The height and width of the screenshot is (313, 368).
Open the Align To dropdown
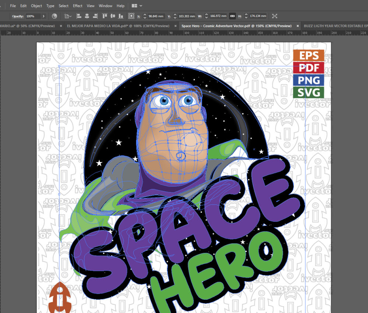click(x=68, y=16)
